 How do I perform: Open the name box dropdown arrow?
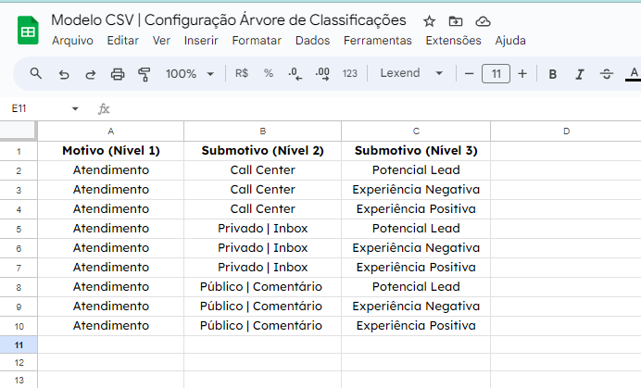point(75,108)
